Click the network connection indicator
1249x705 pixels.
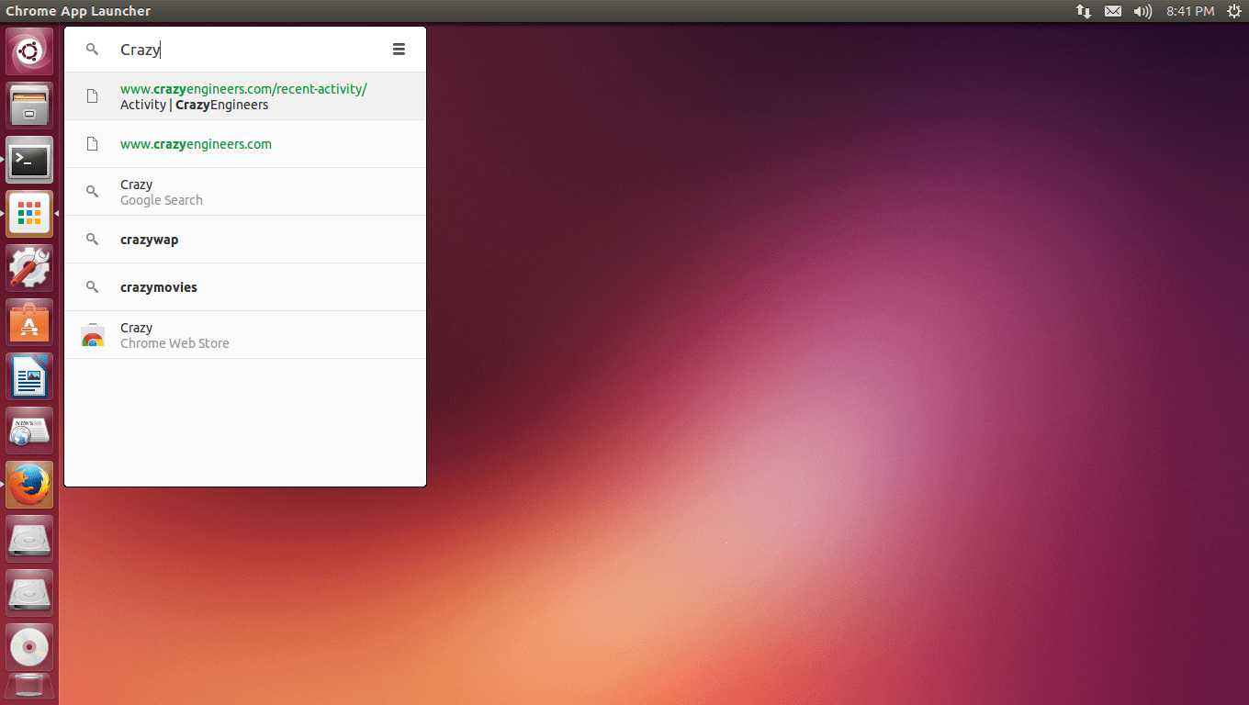pos(1084,11)
